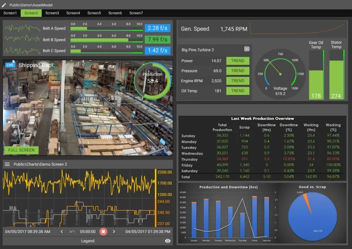Click the 05:00:00 time span selector
The width and height of the screenshot is (352, 249).
point(88,231)
